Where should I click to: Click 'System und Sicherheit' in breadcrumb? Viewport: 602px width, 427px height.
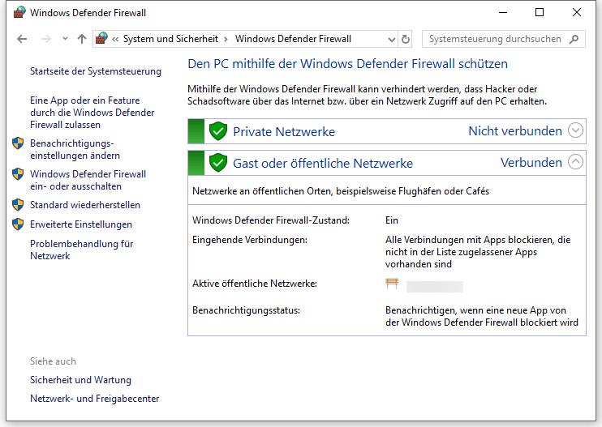click(x=170, y=39)
